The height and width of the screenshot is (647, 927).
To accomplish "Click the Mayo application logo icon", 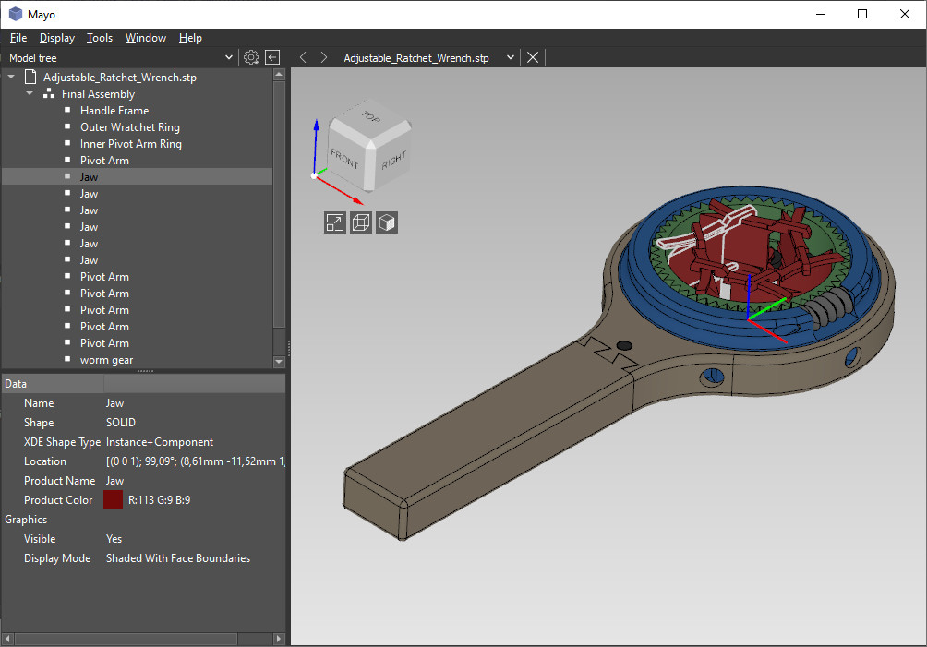I will pyautogui.click(x=16, y=14).
